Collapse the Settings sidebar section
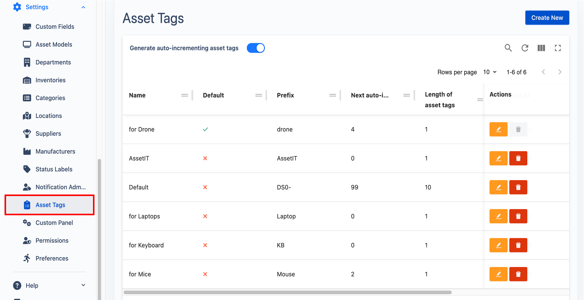 coord(83,7)
